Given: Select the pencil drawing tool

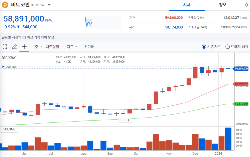Looking at the screenshot, I should (15, 47).
